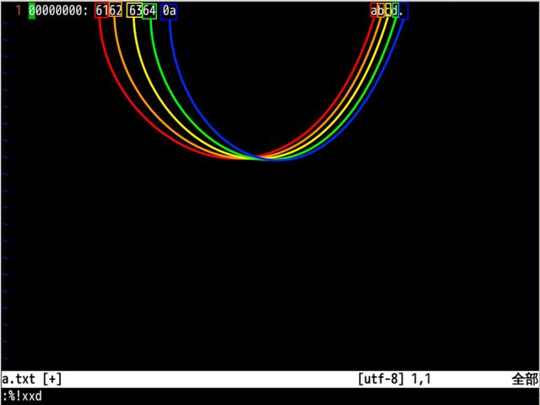Click the blue-boxed hex byte 0a
Image resolution: width=540 pixels, height=405 pixels.
point(169,11)
